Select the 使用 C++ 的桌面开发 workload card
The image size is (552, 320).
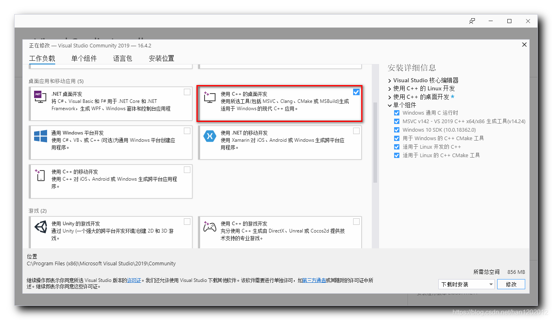coord(279,103)
